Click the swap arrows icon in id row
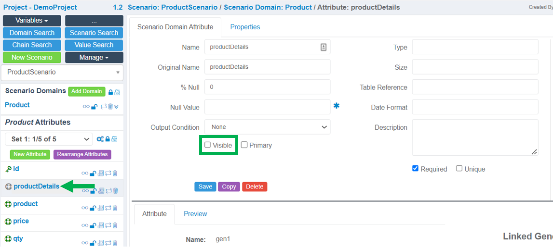Screen dimensions: 553x248 click(x=108, y=173)
